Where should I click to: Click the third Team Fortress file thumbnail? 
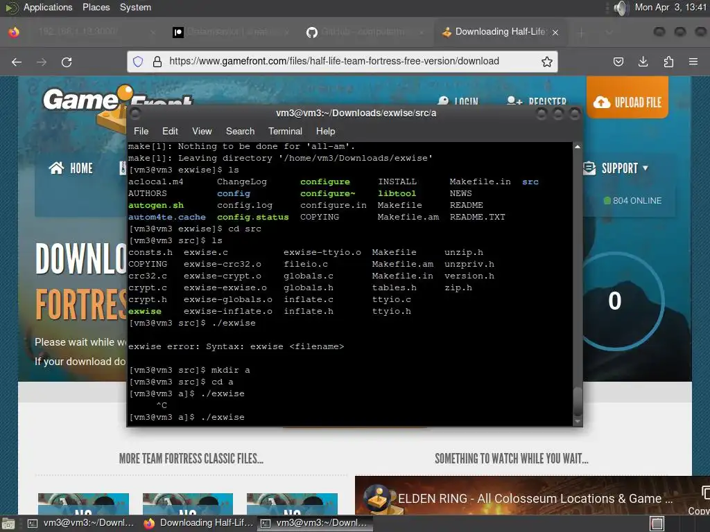(x=292, y=504)
